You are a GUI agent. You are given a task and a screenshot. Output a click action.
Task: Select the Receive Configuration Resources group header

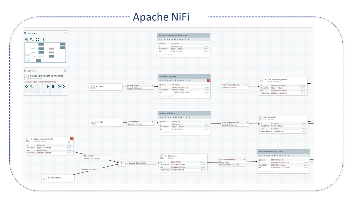[183, 35]
